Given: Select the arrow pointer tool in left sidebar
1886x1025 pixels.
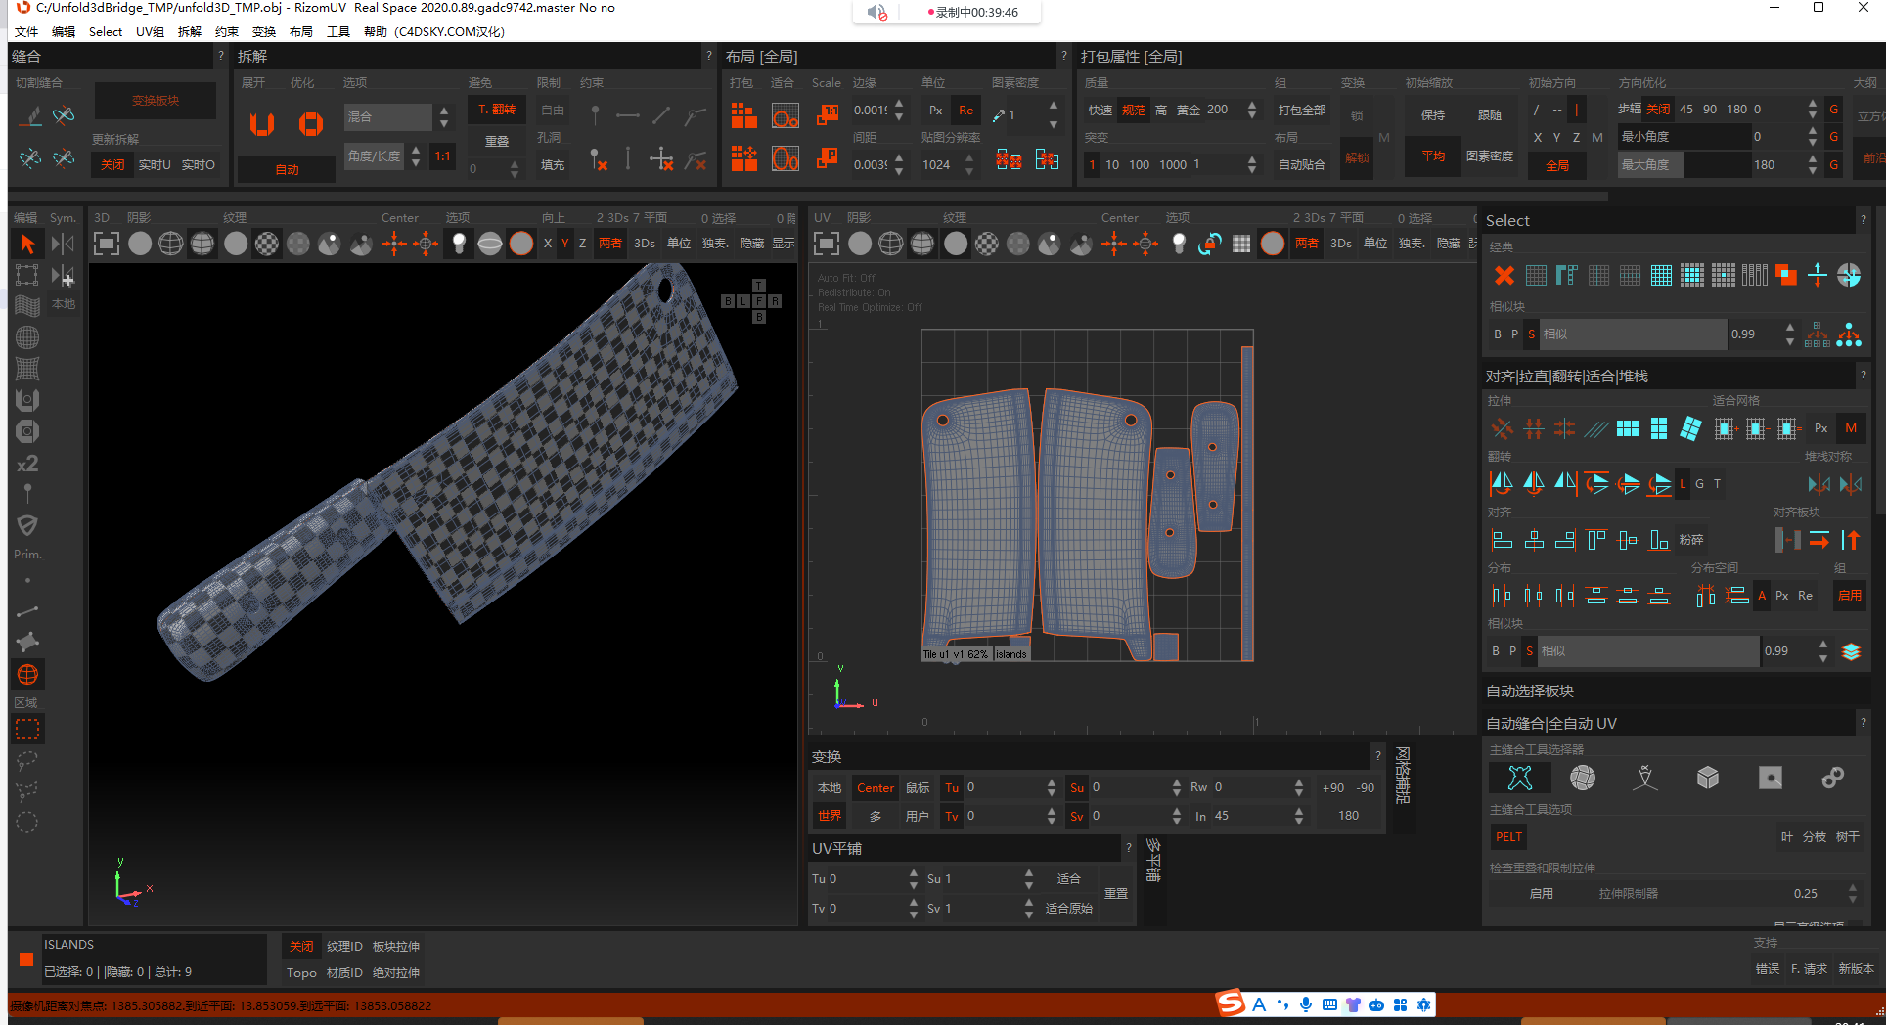Looking at the screenshot, I should pos(27,244).
